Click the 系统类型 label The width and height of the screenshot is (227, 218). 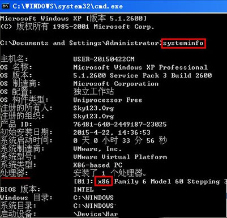18,165
